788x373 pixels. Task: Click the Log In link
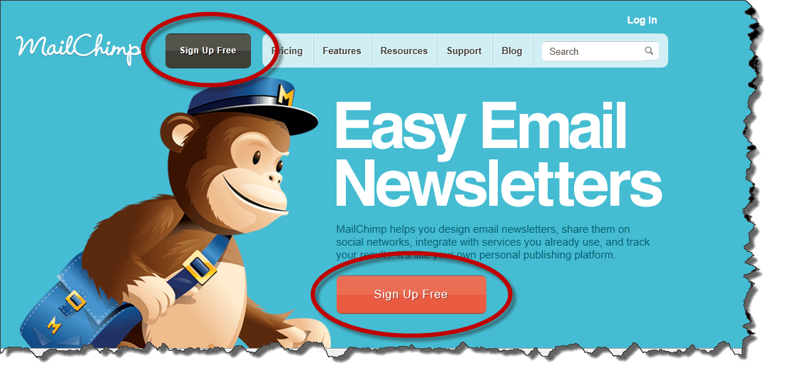pos(642,20)
